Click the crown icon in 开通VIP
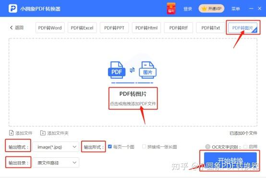 click(x=204, y=9)
